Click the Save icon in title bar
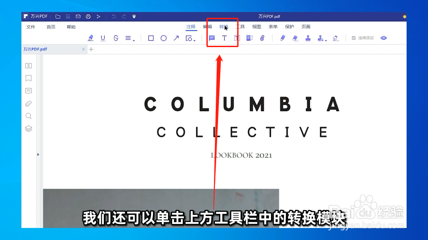Image resolution: width=428 pixels, height=240 pixels. click(68, 16)
